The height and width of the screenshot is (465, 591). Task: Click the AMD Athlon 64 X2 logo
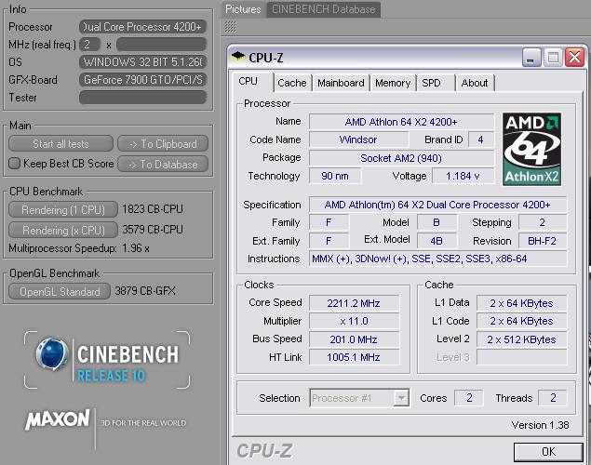coord(531,149)
